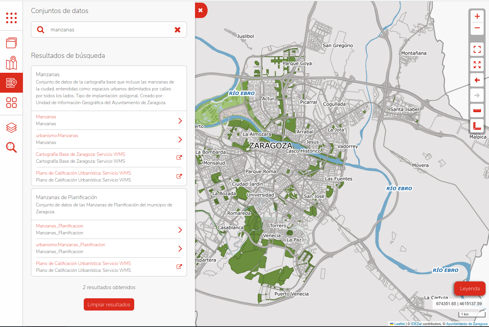This screenshot has height=327, width=489.
Task: Click the dataset search input field
Action: point(109,29)
